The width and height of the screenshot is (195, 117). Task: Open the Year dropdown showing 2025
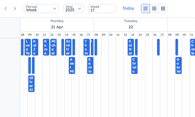73,8
